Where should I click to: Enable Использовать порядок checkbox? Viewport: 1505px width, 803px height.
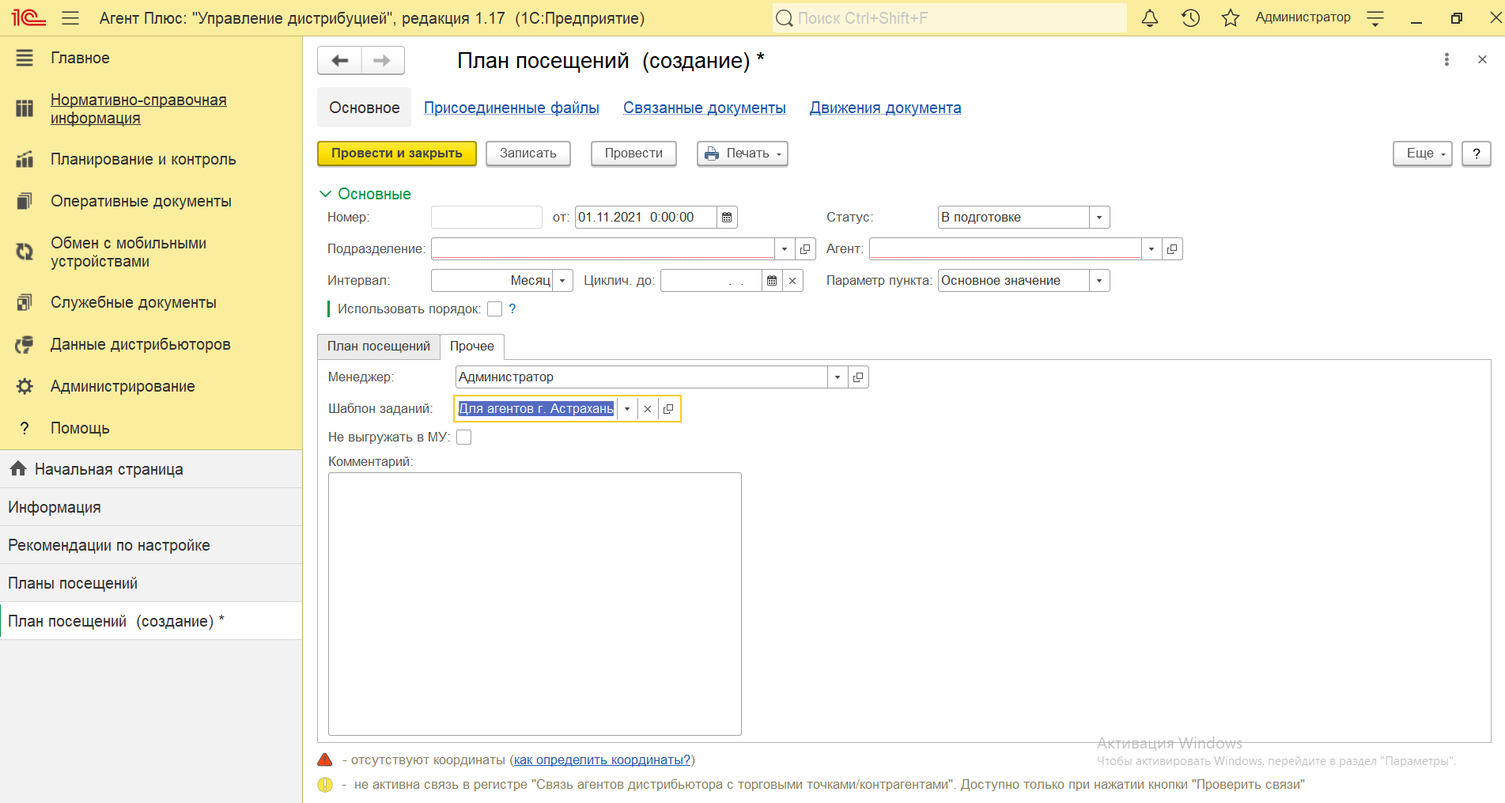[495, 309]
